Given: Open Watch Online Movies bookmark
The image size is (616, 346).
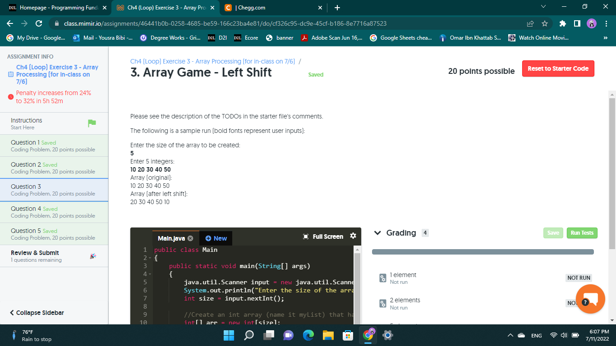Looking at the screenshot, I should point(538,38).
